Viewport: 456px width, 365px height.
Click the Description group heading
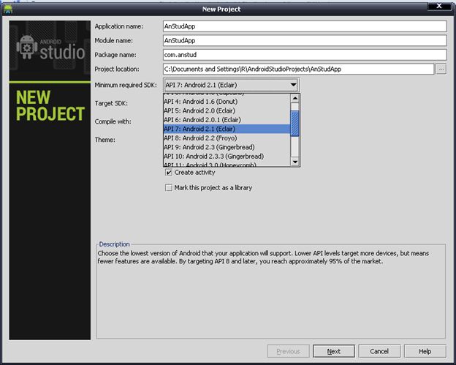coord(114,244)
